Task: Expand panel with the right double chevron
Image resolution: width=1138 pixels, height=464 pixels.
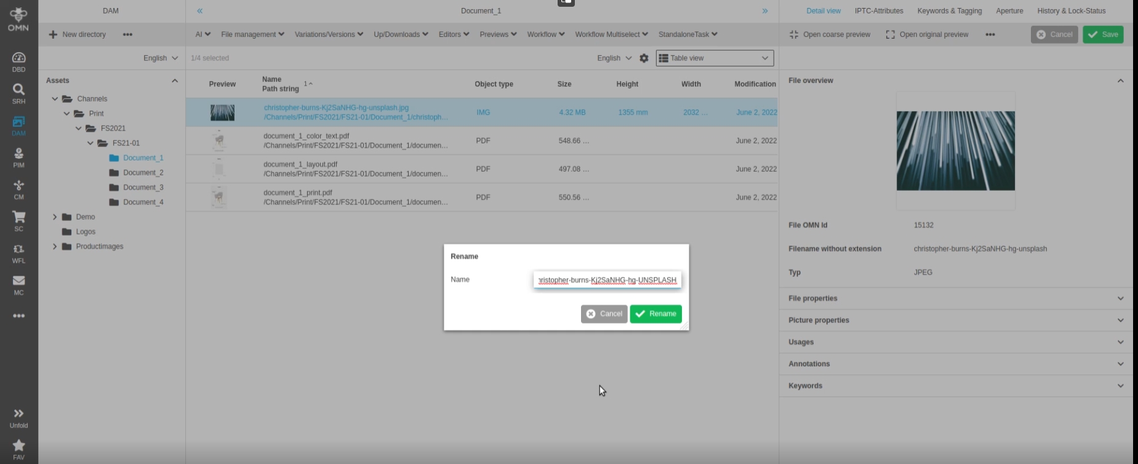Action: (765, 10)
